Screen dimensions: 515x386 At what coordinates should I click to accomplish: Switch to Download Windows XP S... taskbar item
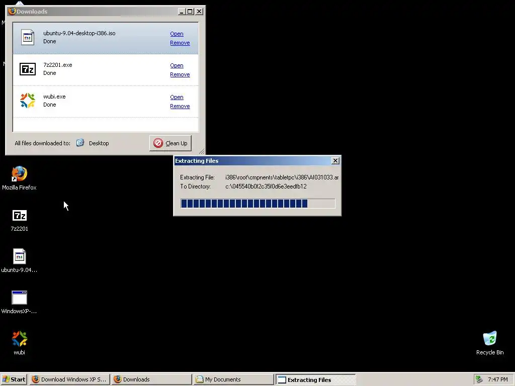point(69,379)
